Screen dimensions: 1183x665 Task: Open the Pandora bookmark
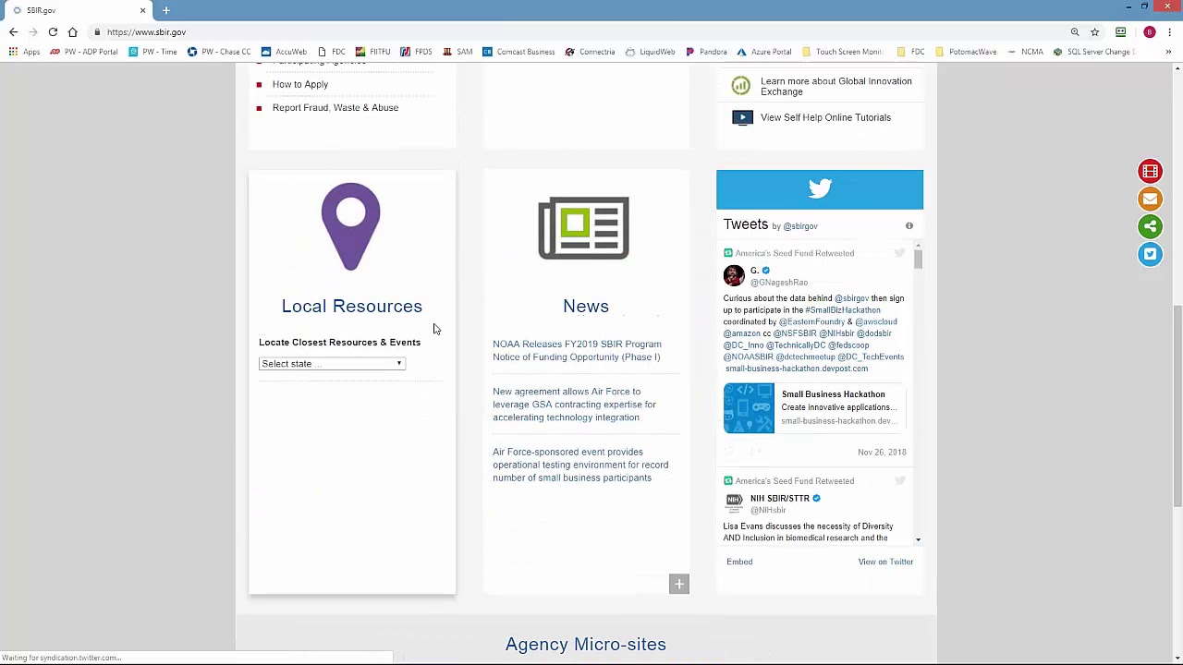click(x=706, y=52)
